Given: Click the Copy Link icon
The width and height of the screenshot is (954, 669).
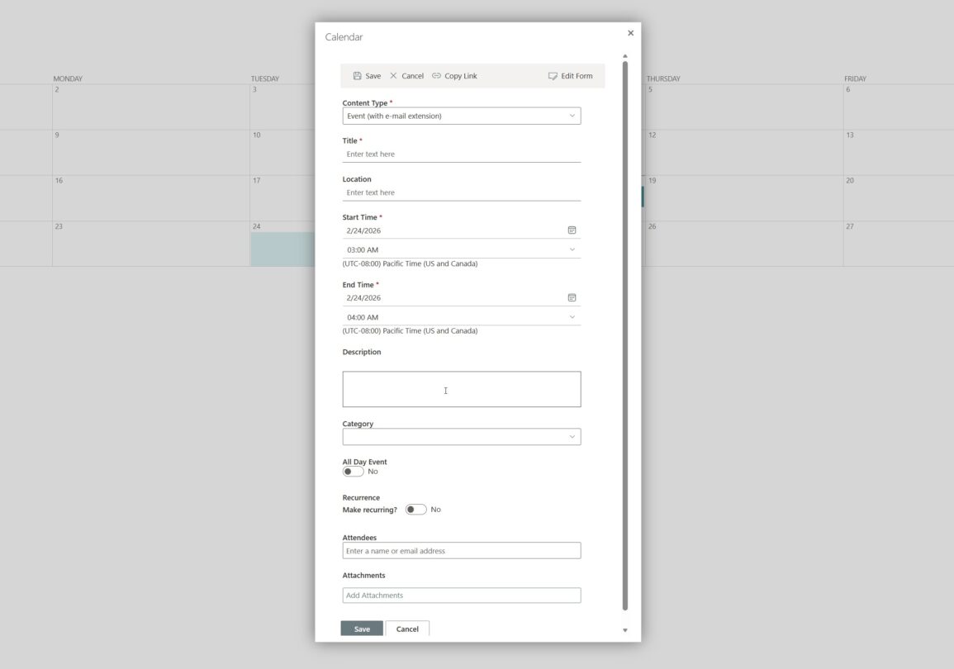Looking at the screenshot, I should click(435, 75).
